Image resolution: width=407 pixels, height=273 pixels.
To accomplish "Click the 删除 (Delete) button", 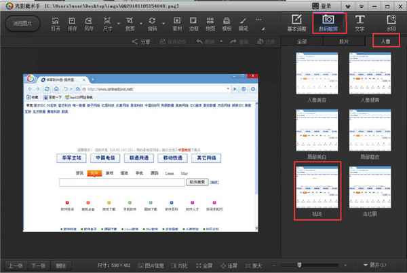I will [61, 265].
